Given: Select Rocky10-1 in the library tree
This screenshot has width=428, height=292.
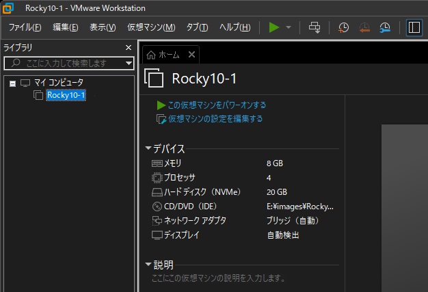Looking at the screenshot, I should [66, 95].
